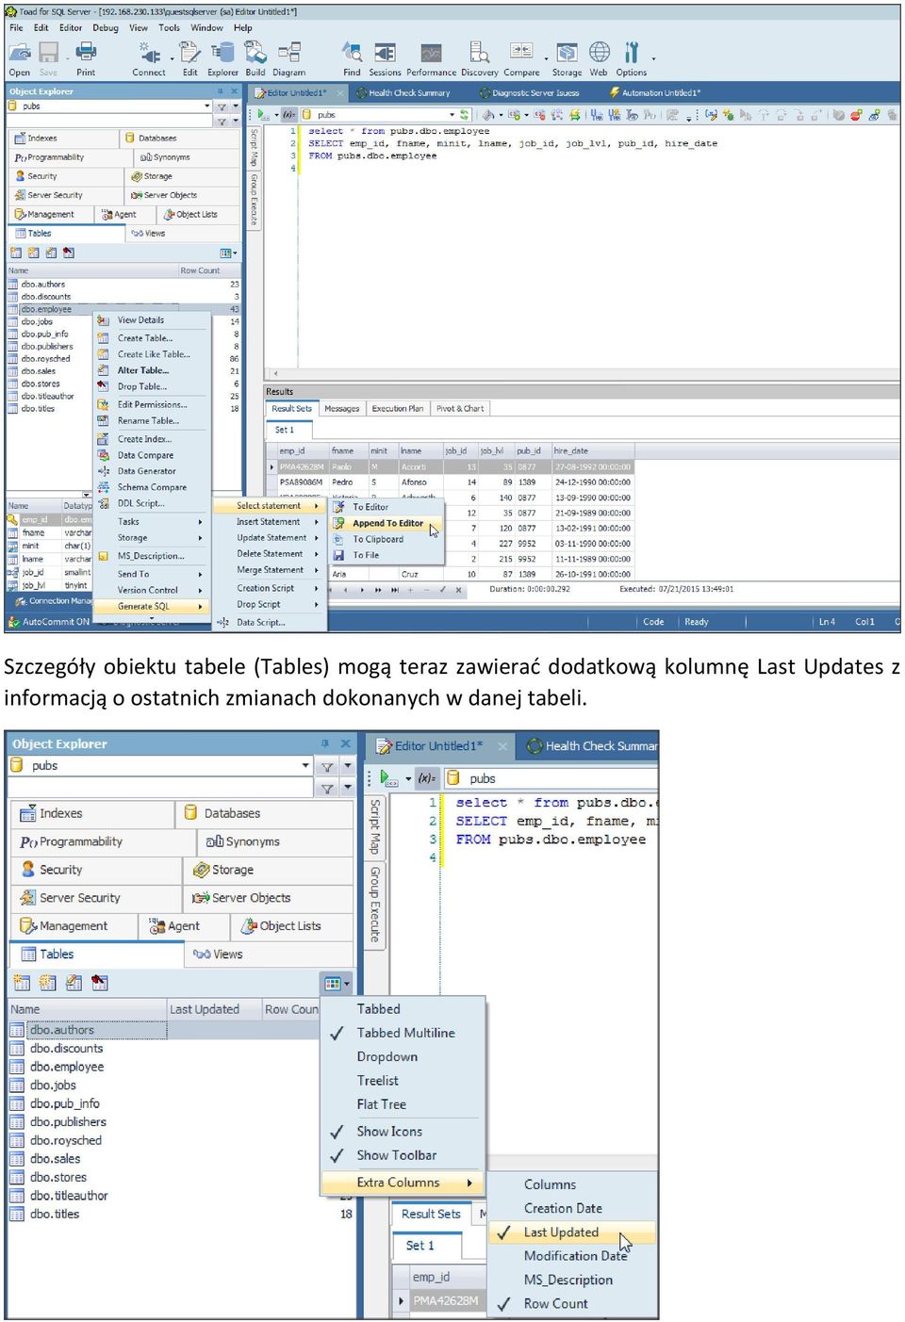This screenshot has width=905, height=1322.
Task: Open the Group Execute side tab in lower editor
Action: (x=374, y=905)
